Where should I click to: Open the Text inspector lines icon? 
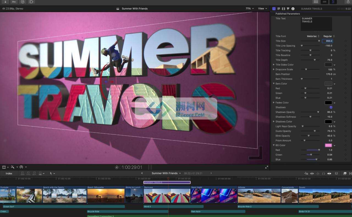(x=279, y=9)
